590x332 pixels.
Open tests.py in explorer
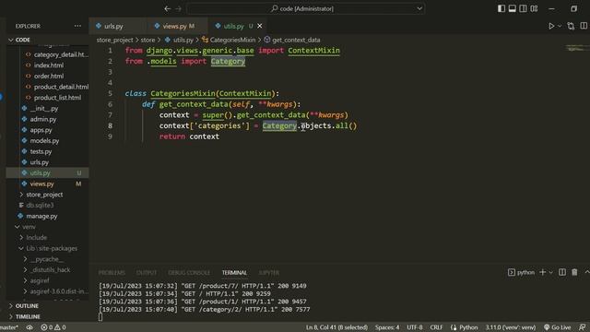point(41,151)
